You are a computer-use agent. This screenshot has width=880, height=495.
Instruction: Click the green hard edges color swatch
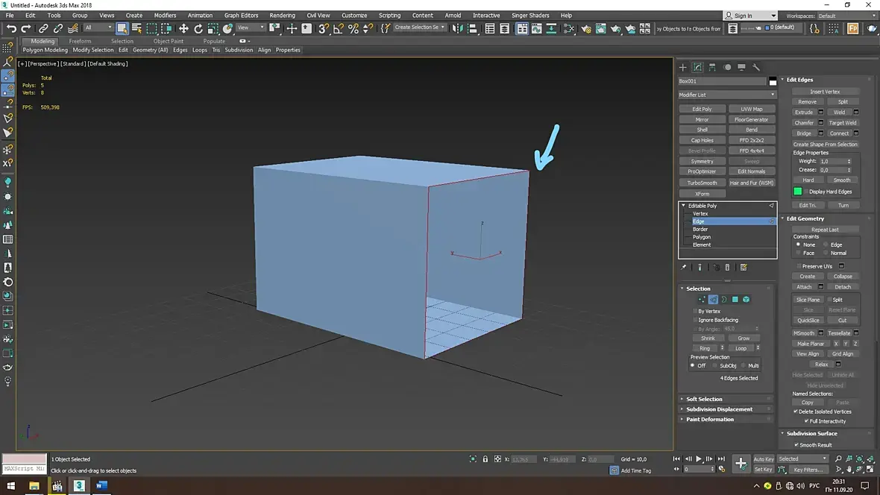tap(797, 192)
